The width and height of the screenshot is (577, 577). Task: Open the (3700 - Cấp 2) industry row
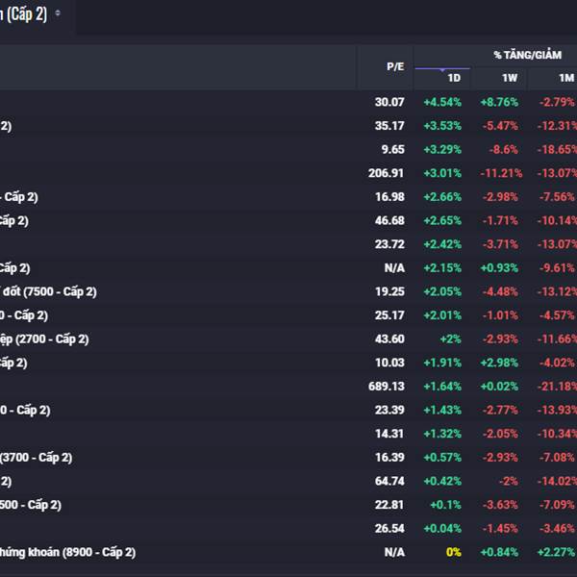(x=37, y=458)
